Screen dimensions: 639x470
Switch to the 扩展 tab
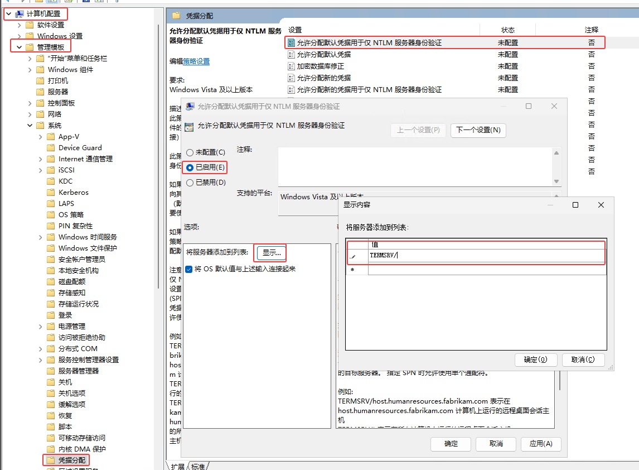pyautogui.click(x=177, y=466)
